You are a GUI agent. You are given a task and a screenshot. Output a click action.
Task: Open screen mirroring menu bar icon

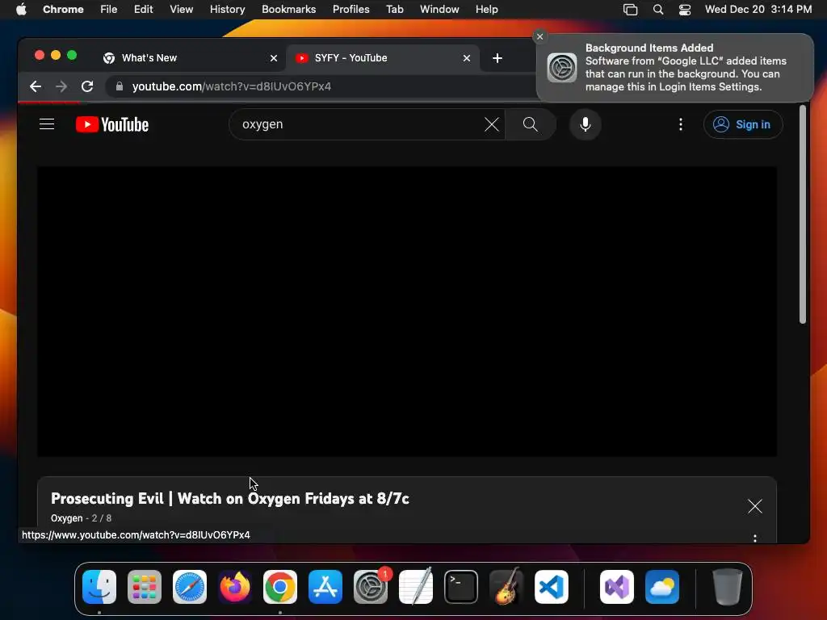630,10
